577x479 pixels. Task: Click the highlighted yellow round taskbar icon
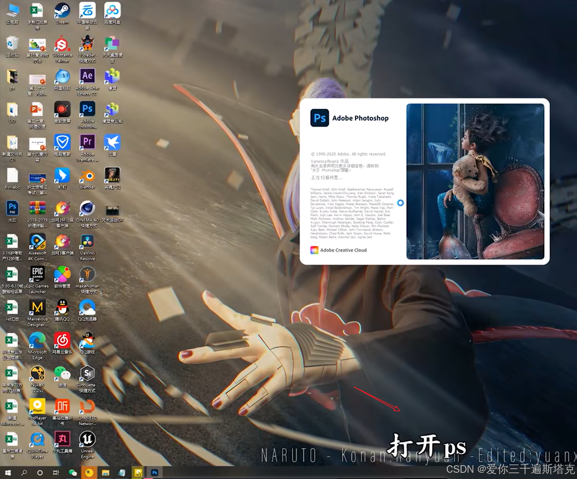(89, 472)
